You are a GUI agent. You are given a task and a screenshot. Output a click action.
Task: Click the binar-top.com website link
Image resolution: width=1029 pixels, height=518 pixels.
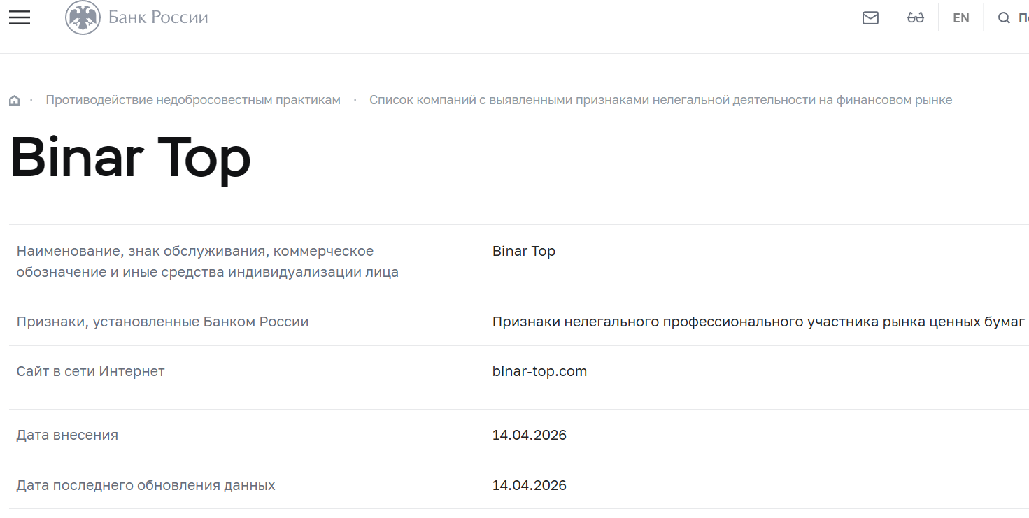coord(539,371)
